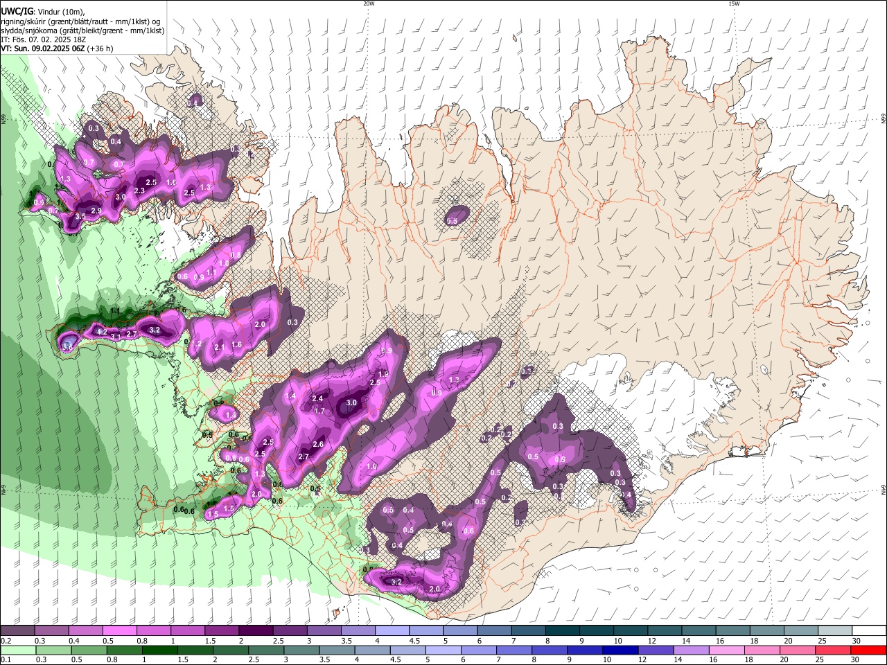Click the '15W' longitude label
The height and width of the screenshot is (665, 887).
pos(733,3)
